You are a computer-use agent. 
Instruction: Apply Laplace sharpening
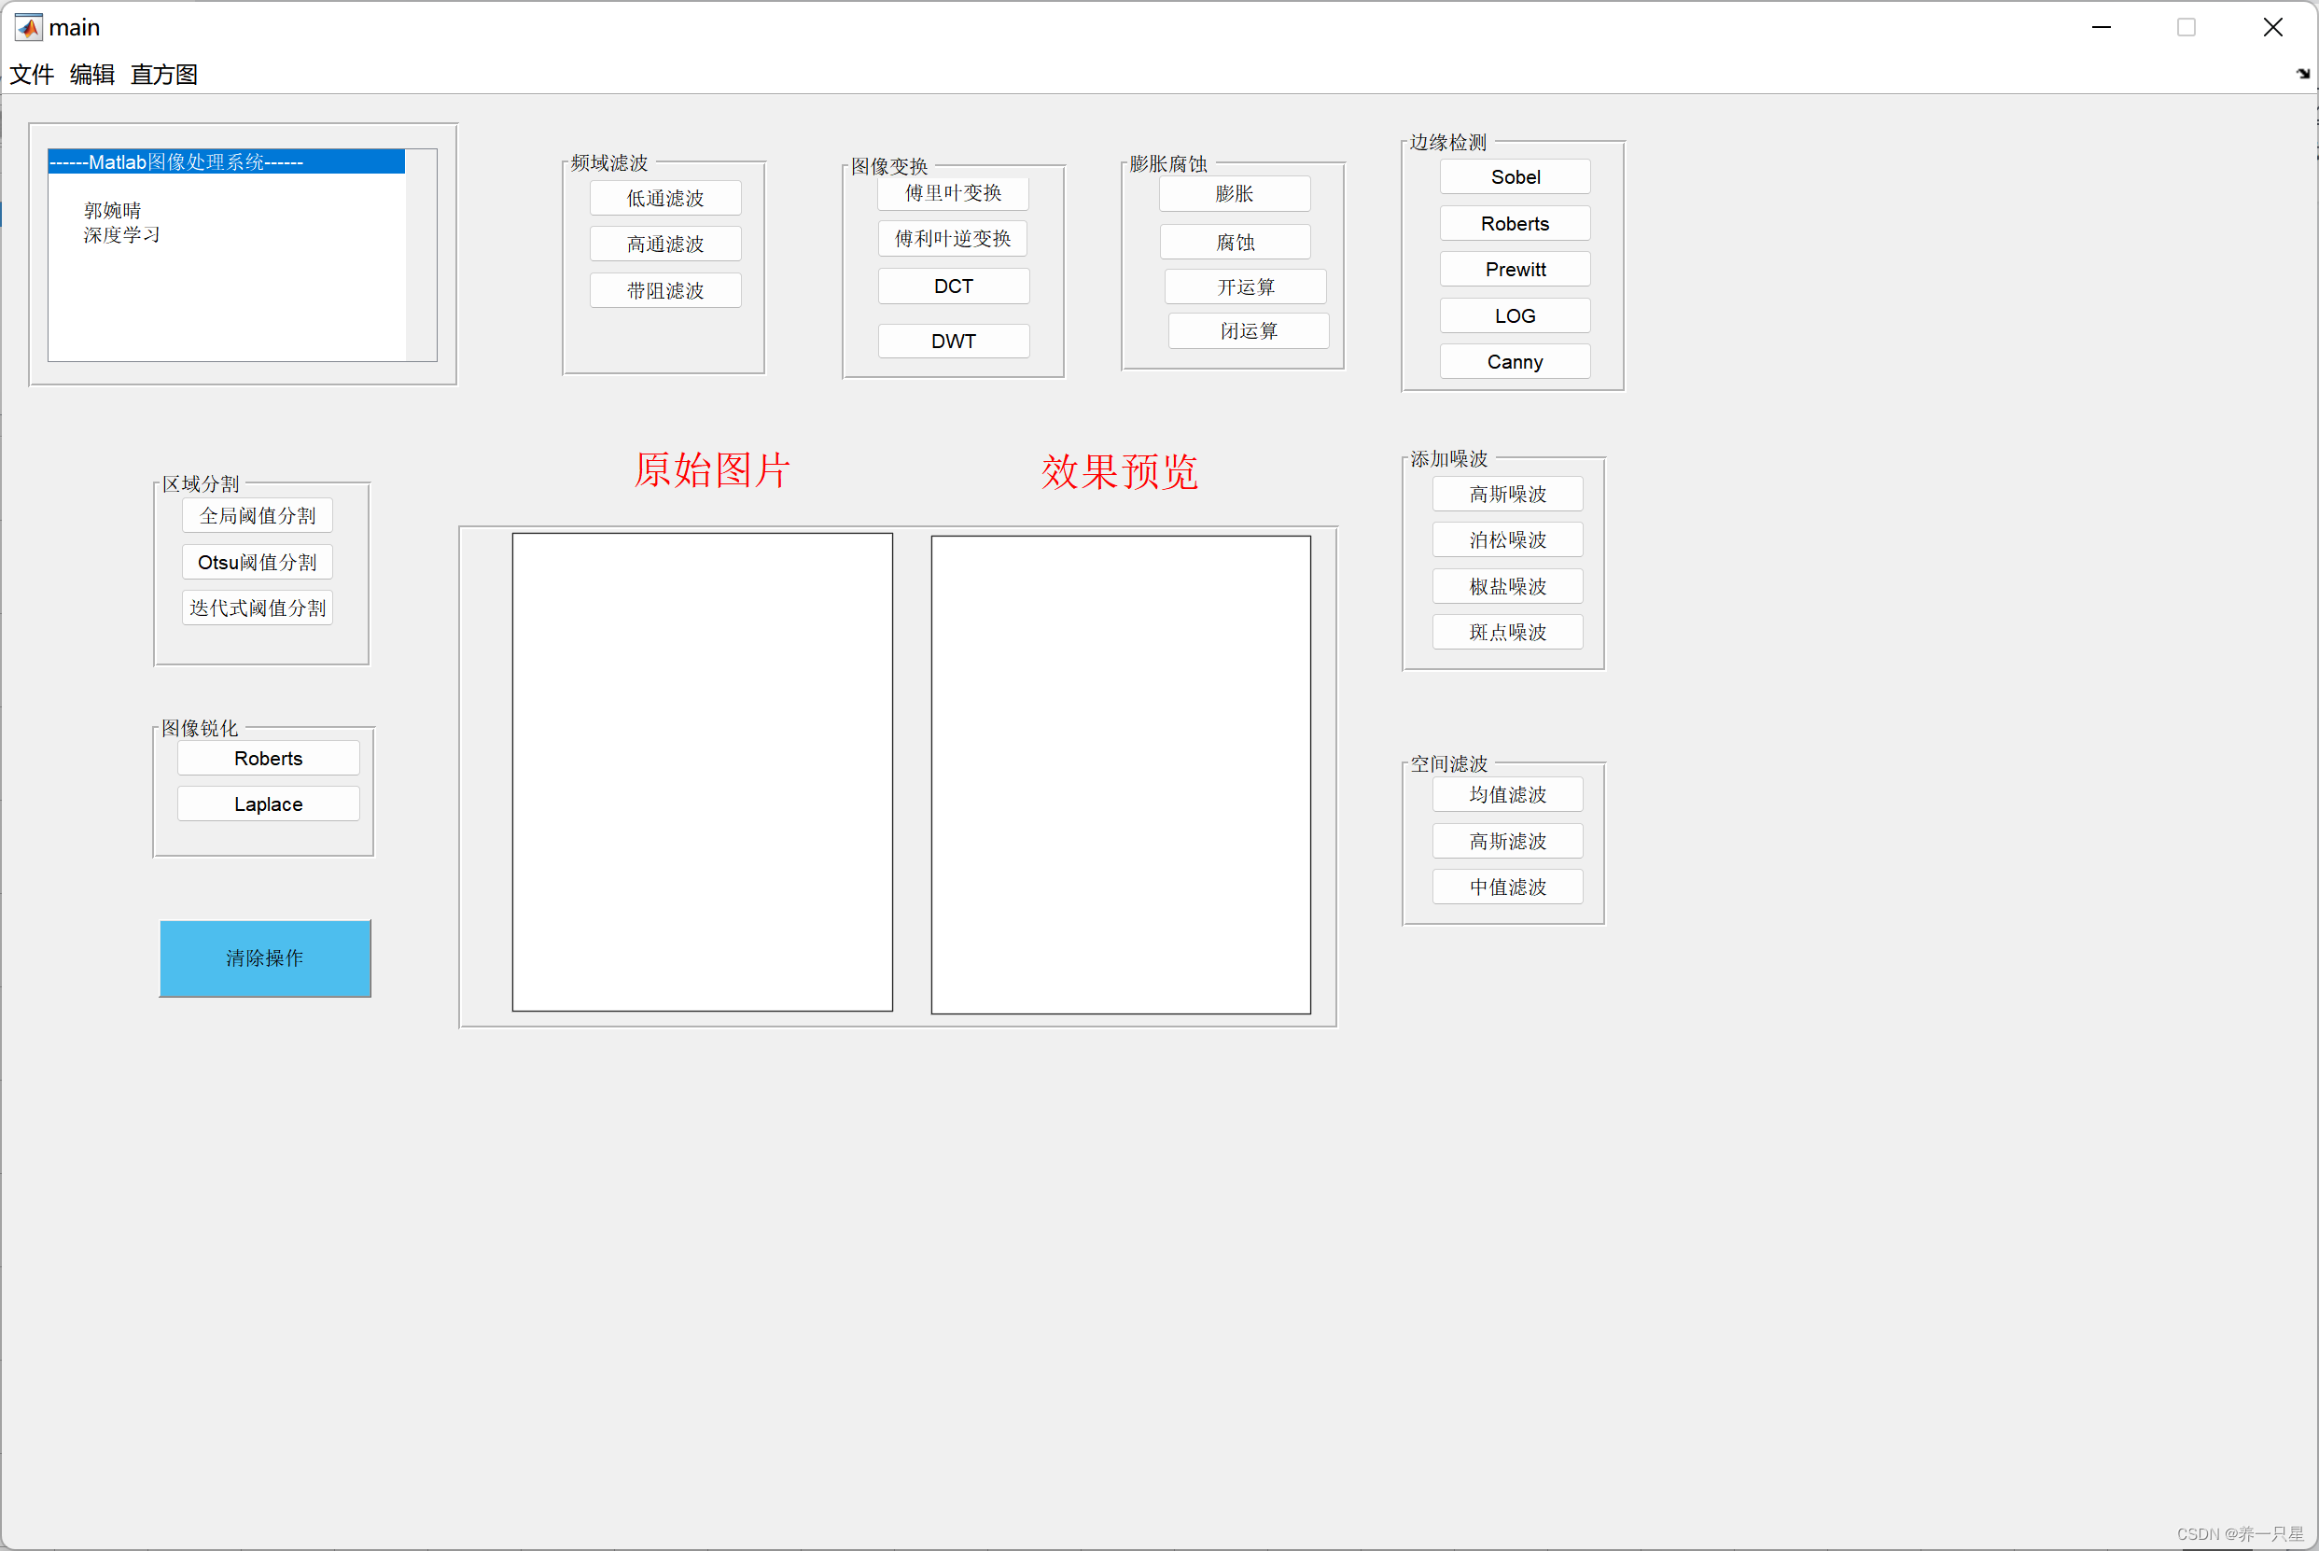coord(268,804)
